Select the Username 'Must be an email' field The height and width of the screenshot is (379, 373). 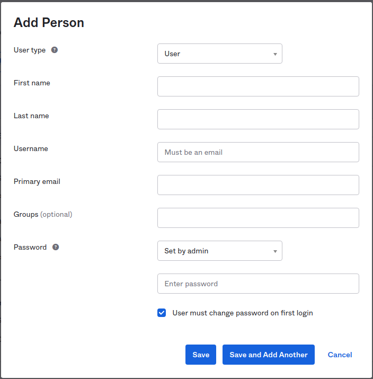258,152
